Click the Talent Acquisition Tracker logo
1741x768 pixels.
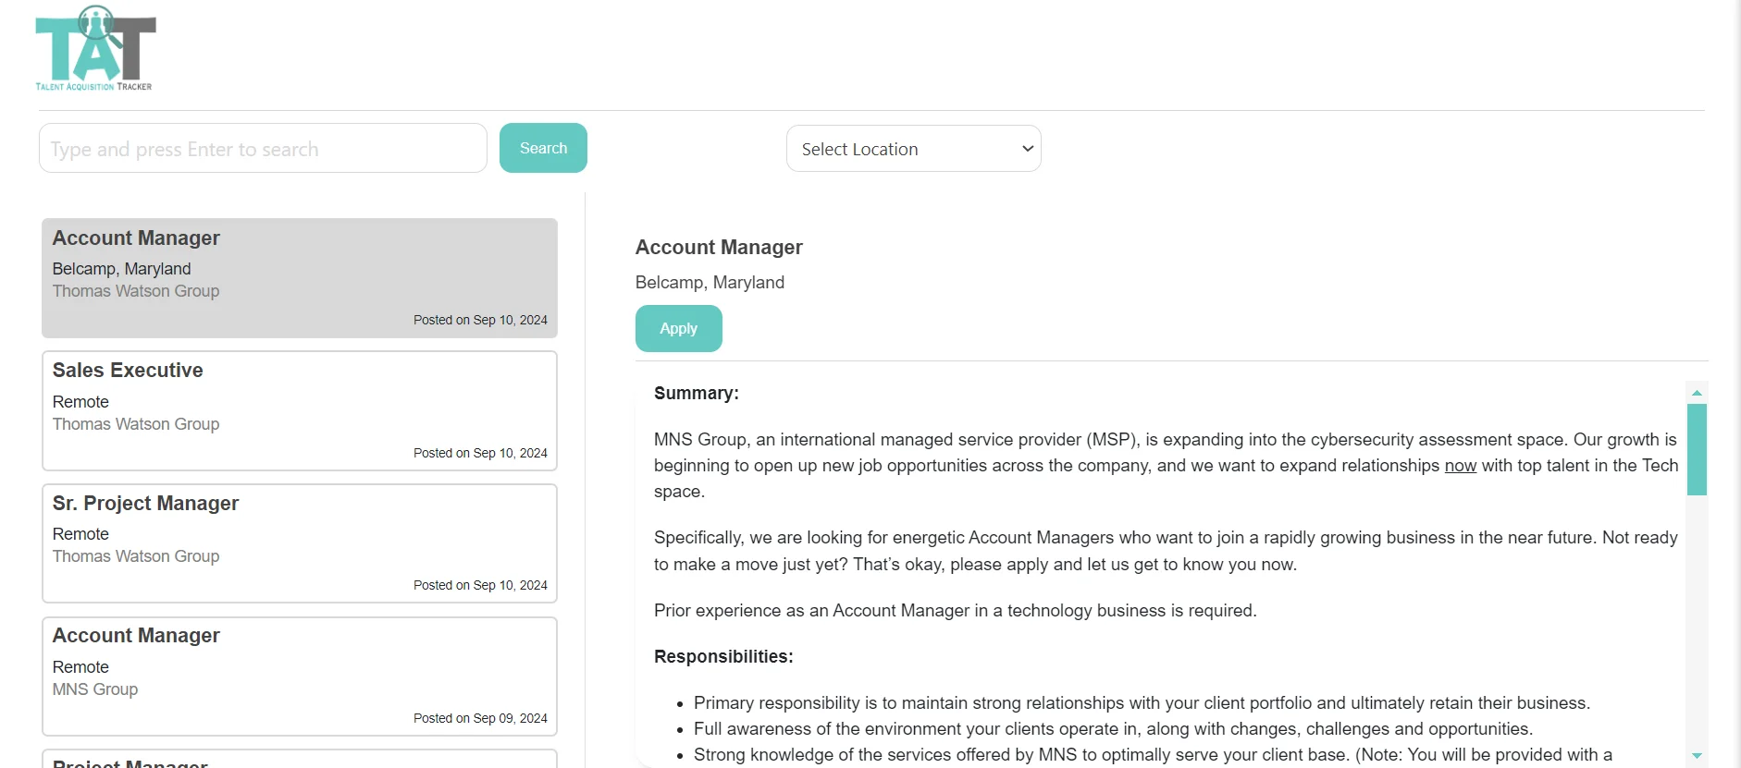(95, 48)
